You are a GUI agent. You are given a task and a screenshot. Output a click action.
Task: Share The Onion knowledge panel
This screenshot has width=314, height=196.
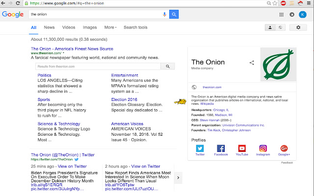coord(252,63)
